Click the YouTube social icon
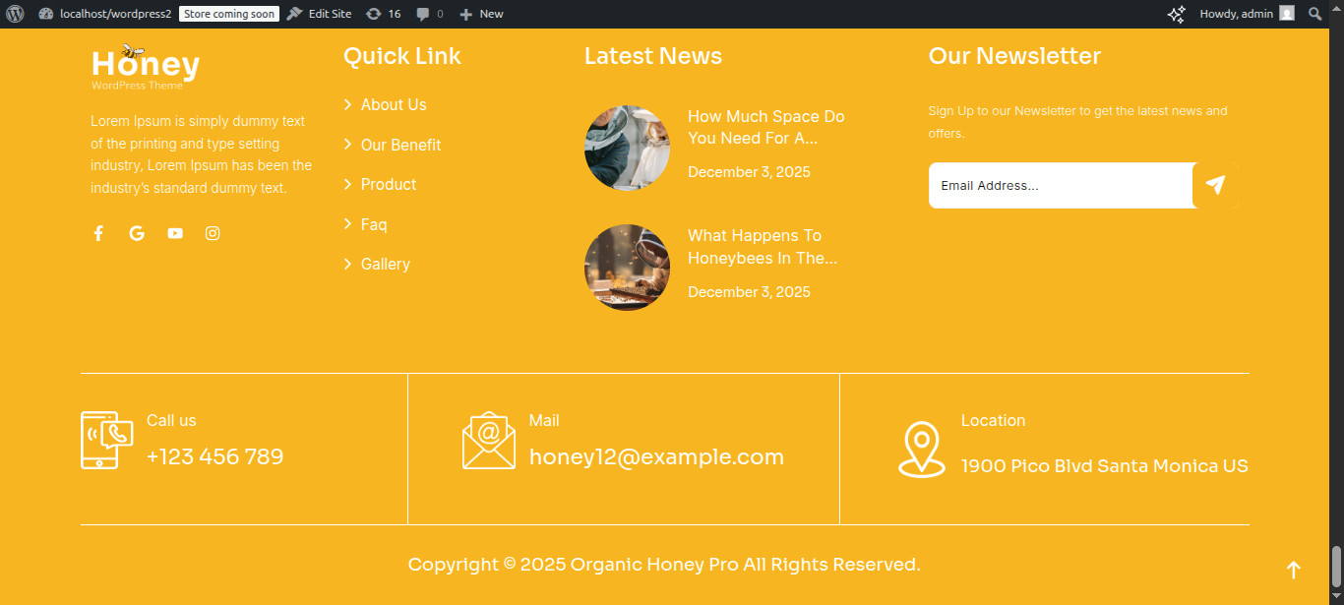 (175, 233)
